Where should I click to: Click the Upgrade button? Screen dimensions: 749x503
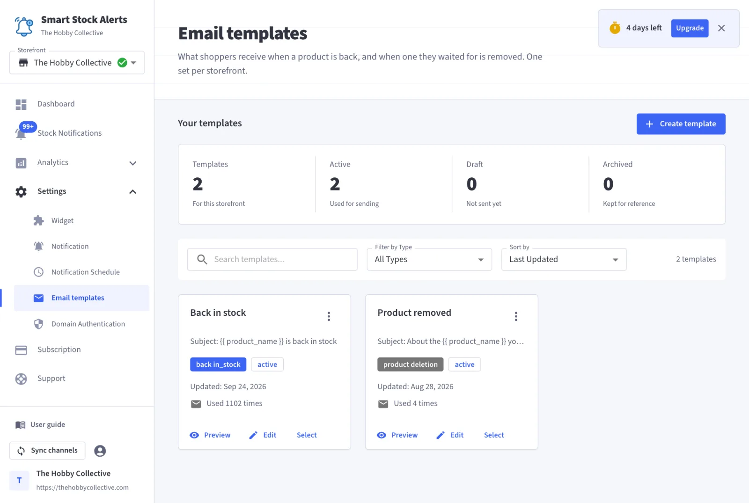pyautogui.click(x=690, y=28)
